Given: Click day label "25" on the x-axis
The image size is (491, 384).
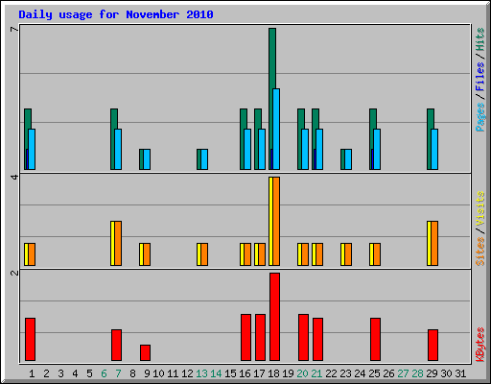Looking at the screenshot, I should [374, 373].
